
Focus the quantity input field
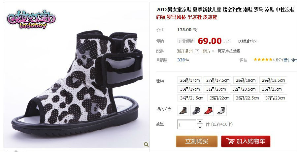[186, 124]
